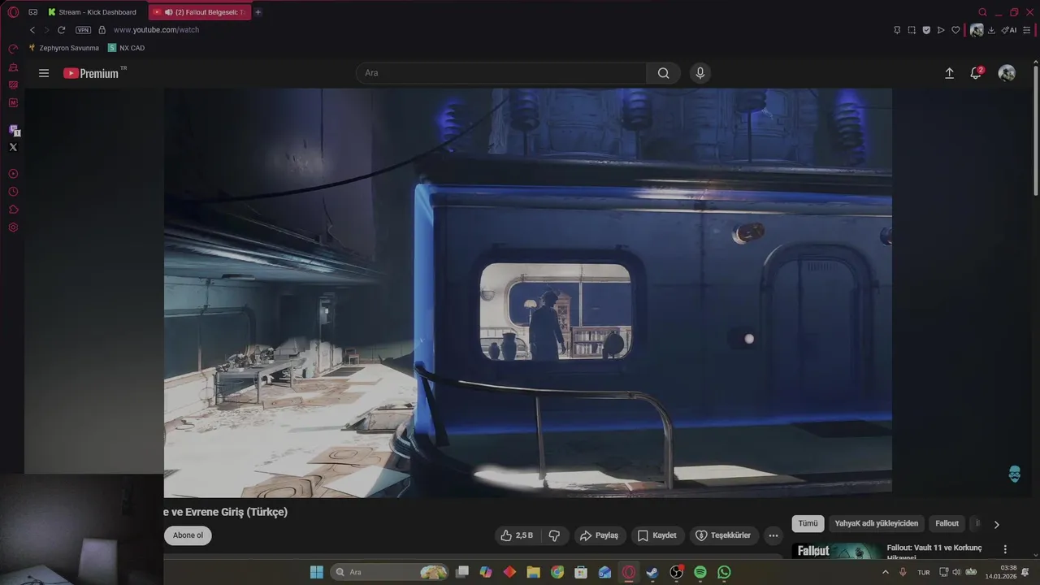Open more actions three-dot menu under video
Viewport: 1040px width, 585px height.
773,535
